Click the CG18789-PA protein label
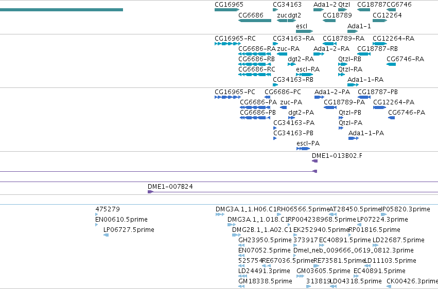The width and height of the screenshot is (438, 289). click(x=344, y=102)
